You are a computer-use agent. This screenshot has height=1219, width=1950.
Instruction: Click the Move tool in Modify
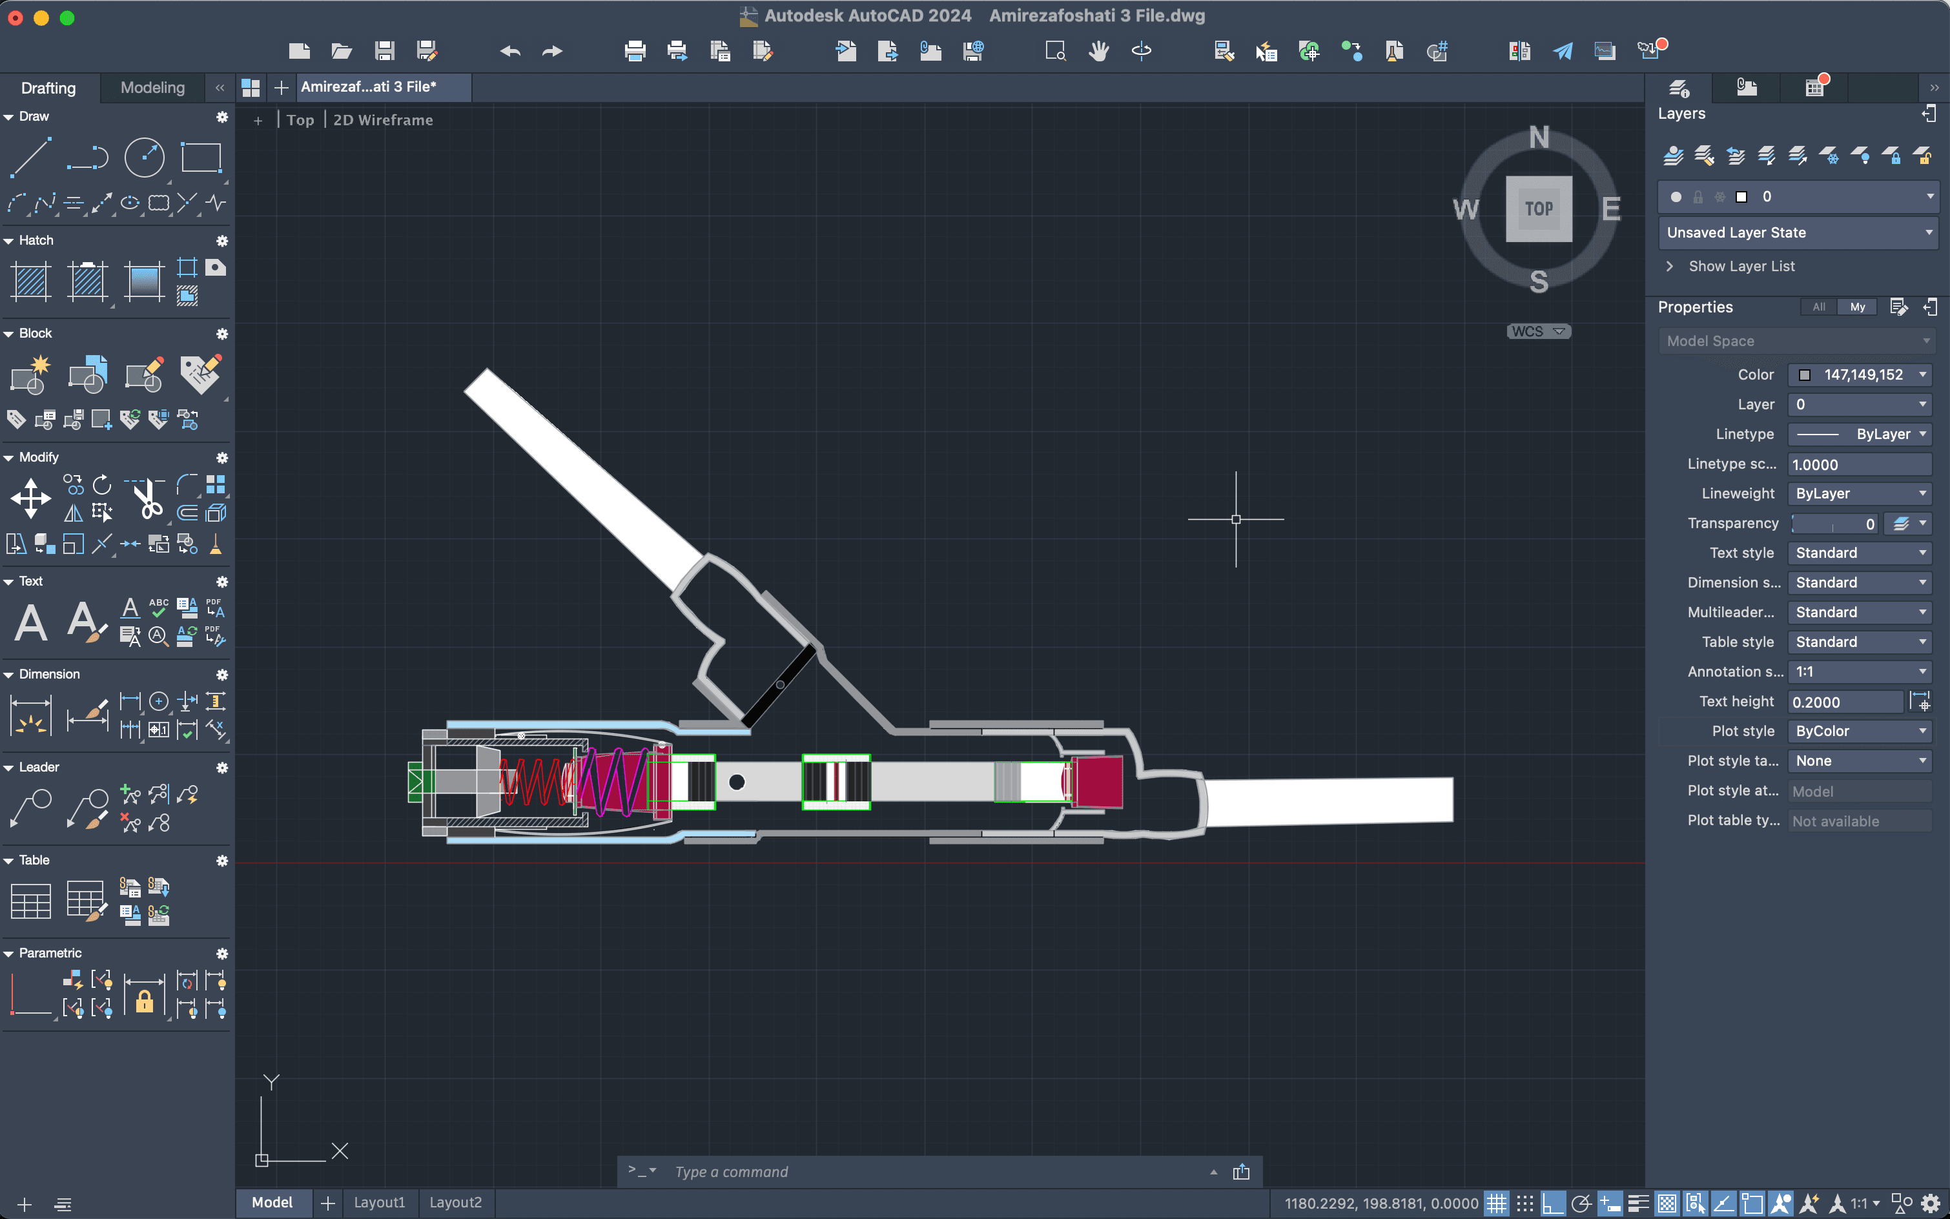pos(30,498)
